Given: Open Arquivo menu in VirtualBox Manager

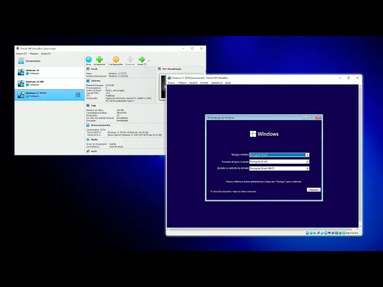Looking at the screenshot, I should pyautogui.click(x=22, y=53).
